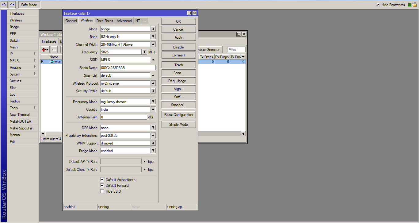Click the column chooser arrow in table header
This screenshot has height=223, width=420.
[x=243, y=57]
